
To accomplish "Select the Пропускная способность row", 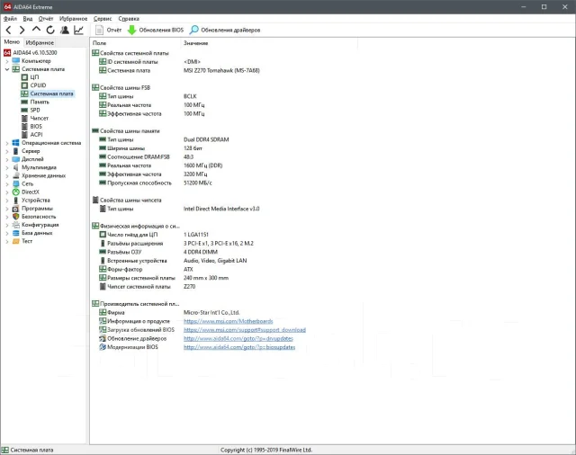I will 156,183.
